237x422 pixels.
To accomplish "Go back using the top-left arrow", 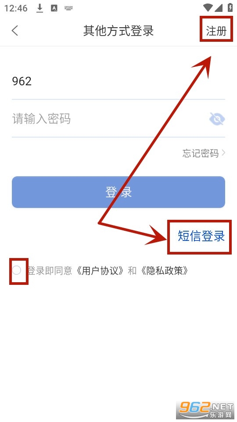I will coord(15,30).
